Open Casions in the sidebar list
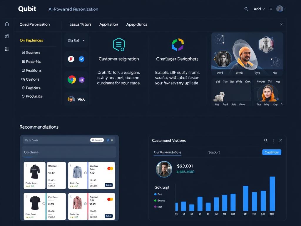The height and width of the screenshot is (226, 301). click(30, 79)
